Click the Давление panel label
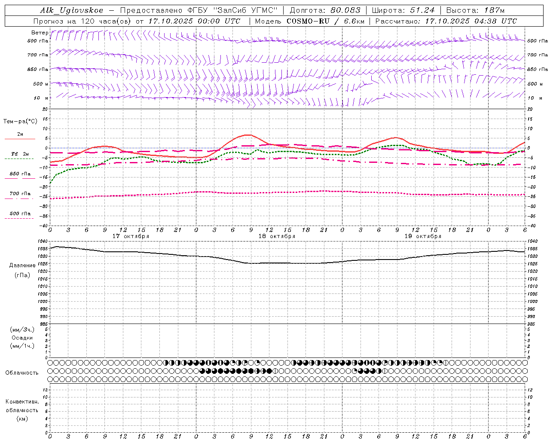 22,266
